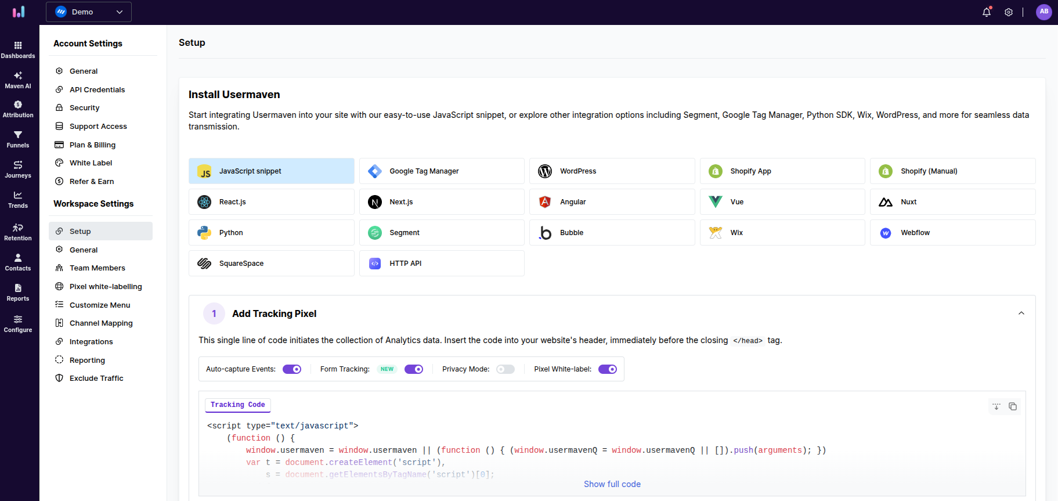1058x501 pixels.
Task: Copy the tracking code with copy icon
Action: pos(1013,406)
